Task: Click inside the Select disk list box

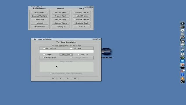Action: pyautogui.click(x=67, y=67)
